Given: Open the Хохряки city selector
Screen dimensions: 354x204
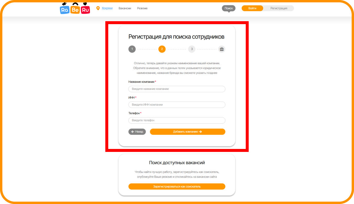Looking at the screenshot, I should [x=107, y=8].
